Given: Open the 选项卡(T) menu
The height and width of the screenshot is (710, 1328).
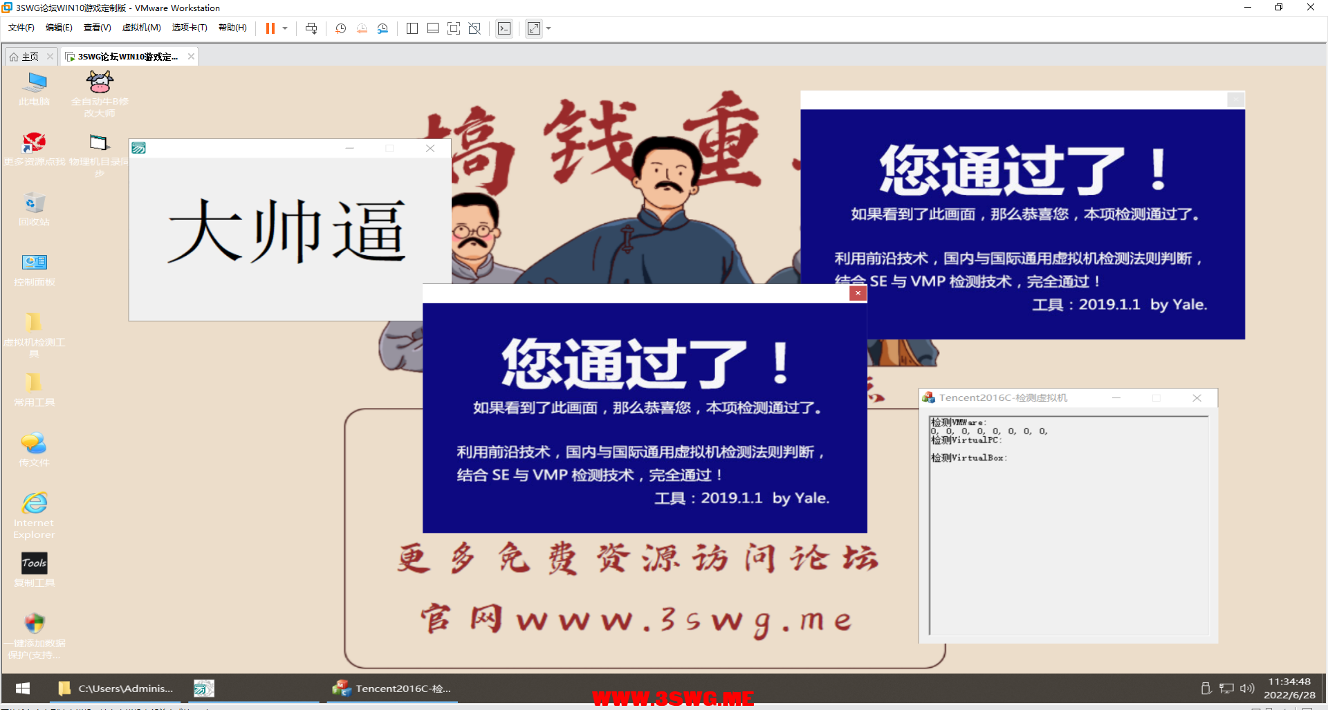Looking at the screenshot, I should click(x=190, y=28).
